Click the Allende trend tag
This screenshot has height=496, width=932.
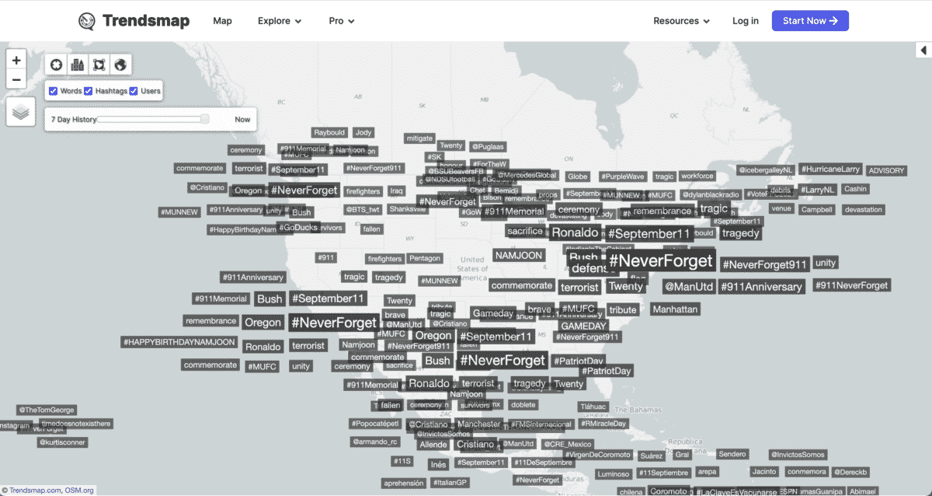pos(433,445)
